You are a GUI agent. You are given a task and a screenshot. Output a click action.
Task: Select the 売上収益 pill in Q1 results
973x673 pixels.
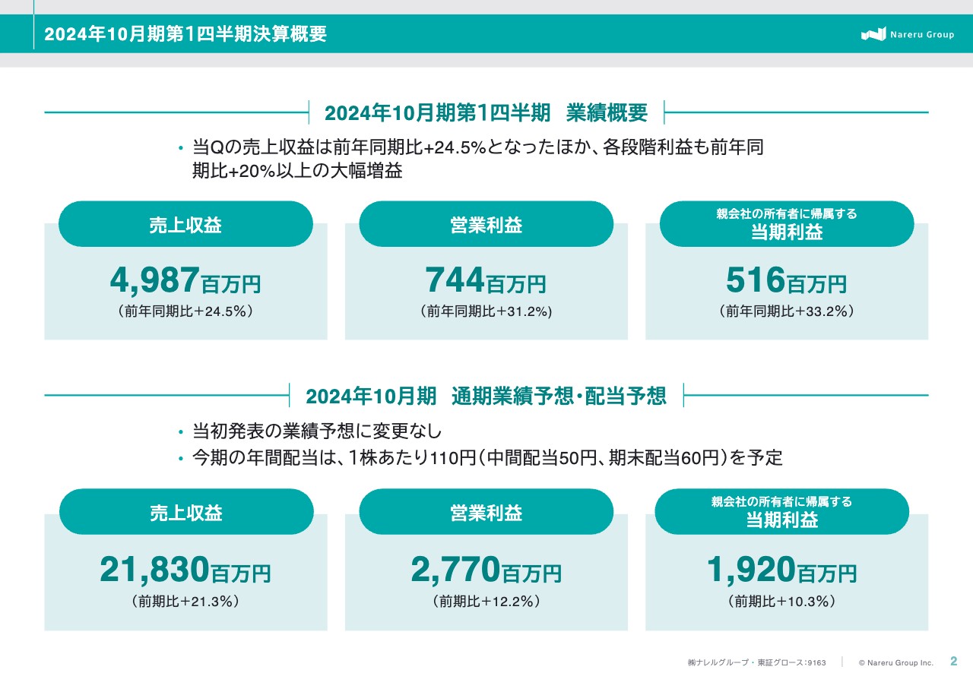185,223
